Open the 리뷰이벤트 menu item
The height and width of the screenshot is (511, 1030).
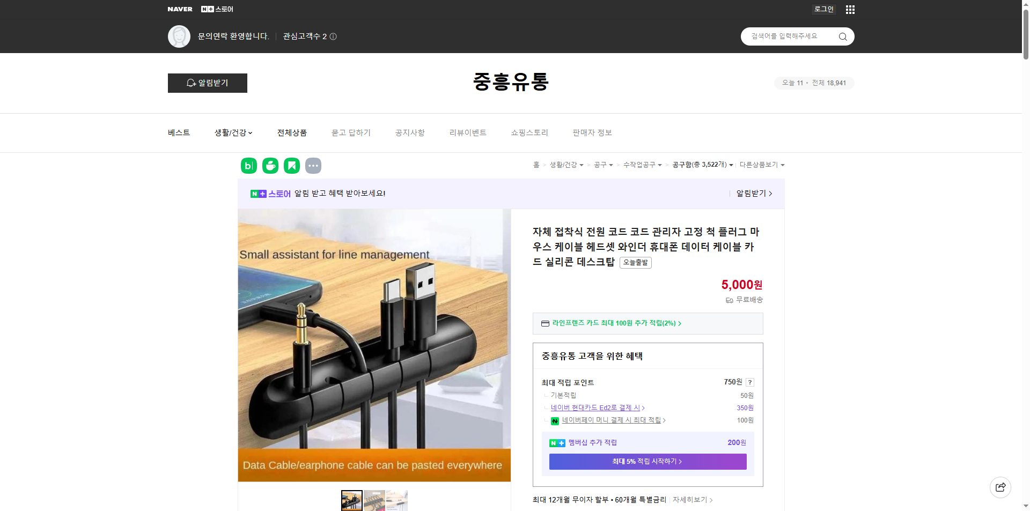(468, 132)
